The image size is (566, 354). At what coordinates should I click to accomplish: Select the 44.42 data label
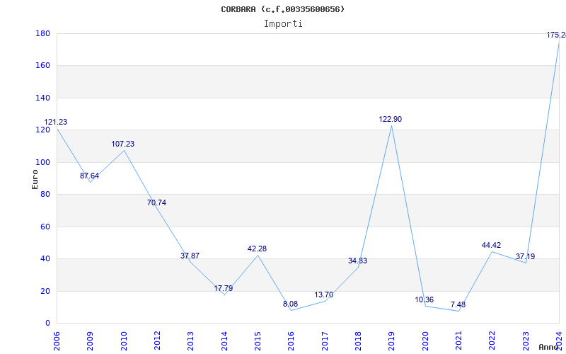point(491,245)
